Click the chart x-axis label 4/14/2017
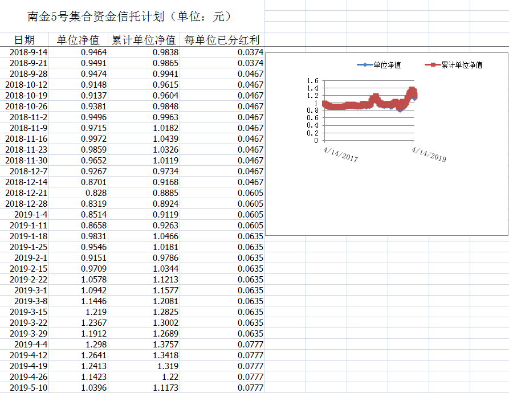The height and width of the screenshot is (393, 509). click(340, 154)
